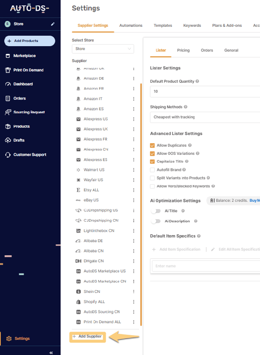Switch to the Keywords tab

(x=192, y=25)
